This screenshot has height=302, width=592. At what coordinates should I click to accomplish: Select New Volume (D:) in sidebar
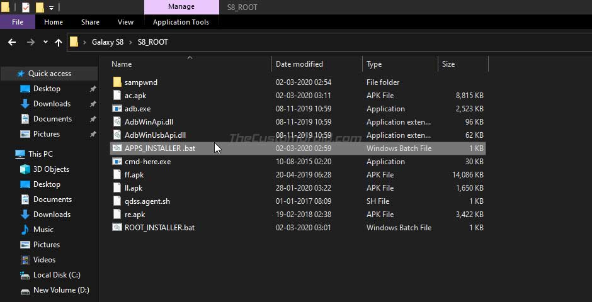(x=61, y=290)
